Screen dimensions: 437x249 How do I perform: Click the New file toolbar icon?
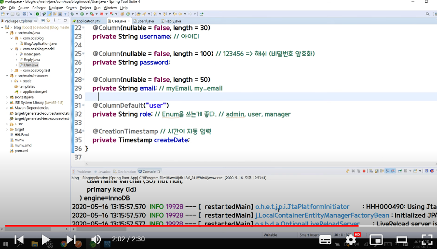coord(2,14)
